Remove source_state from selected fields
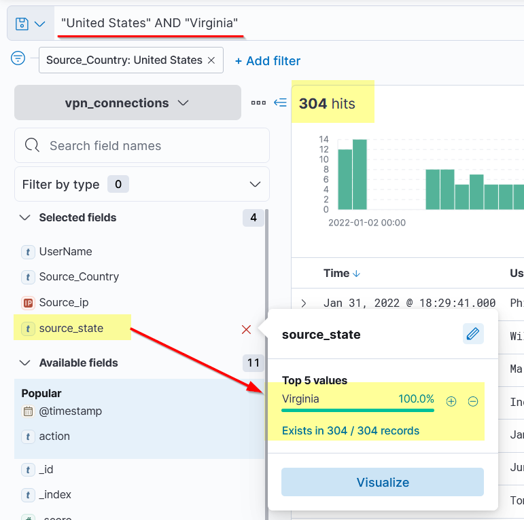 246,329
